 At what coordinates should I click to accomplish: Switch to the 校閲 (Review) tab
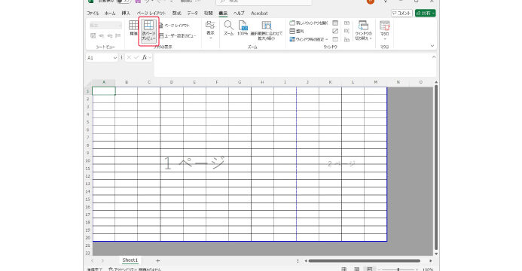(209, 14)
